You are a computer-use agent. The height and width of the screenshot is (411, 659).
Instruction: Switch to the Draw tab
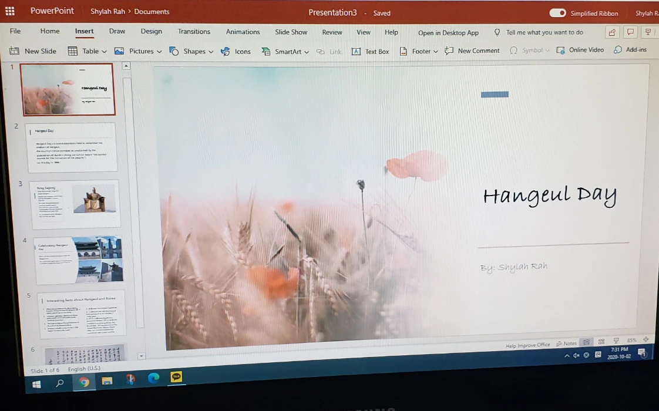tap(117, 31)
